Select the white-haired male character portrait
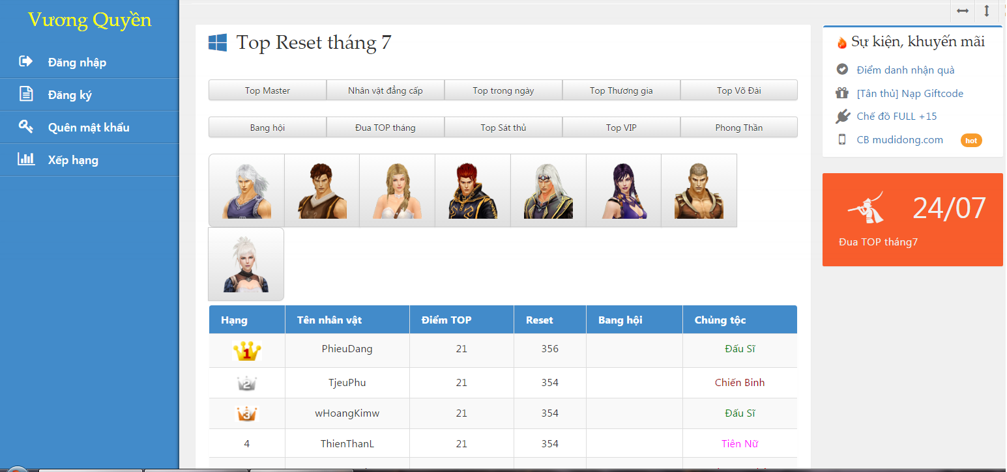The image size is (1007, 472). (246, 191)
